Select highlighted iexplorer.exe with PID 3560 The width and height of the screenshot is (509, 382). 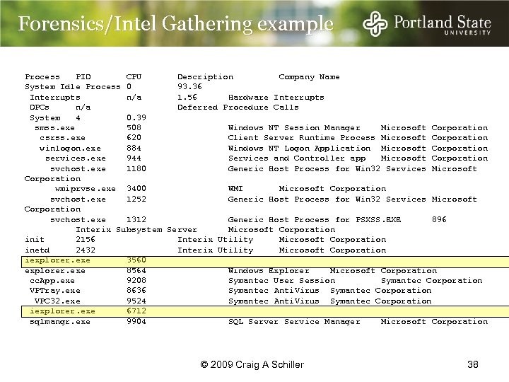[x=57, y=260]
